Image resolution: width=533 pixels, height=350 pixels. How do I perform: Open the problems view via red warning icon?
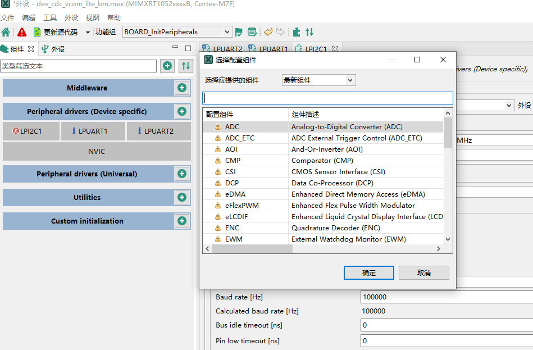coord(22,31)
